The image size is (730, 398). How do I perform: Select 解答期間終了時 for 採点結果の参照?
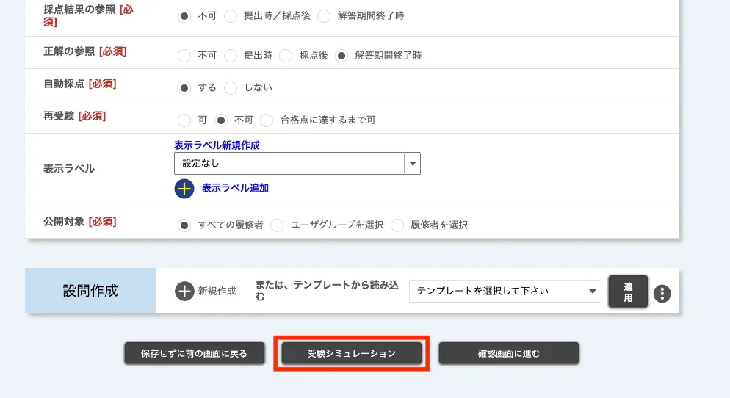[325, 15]
